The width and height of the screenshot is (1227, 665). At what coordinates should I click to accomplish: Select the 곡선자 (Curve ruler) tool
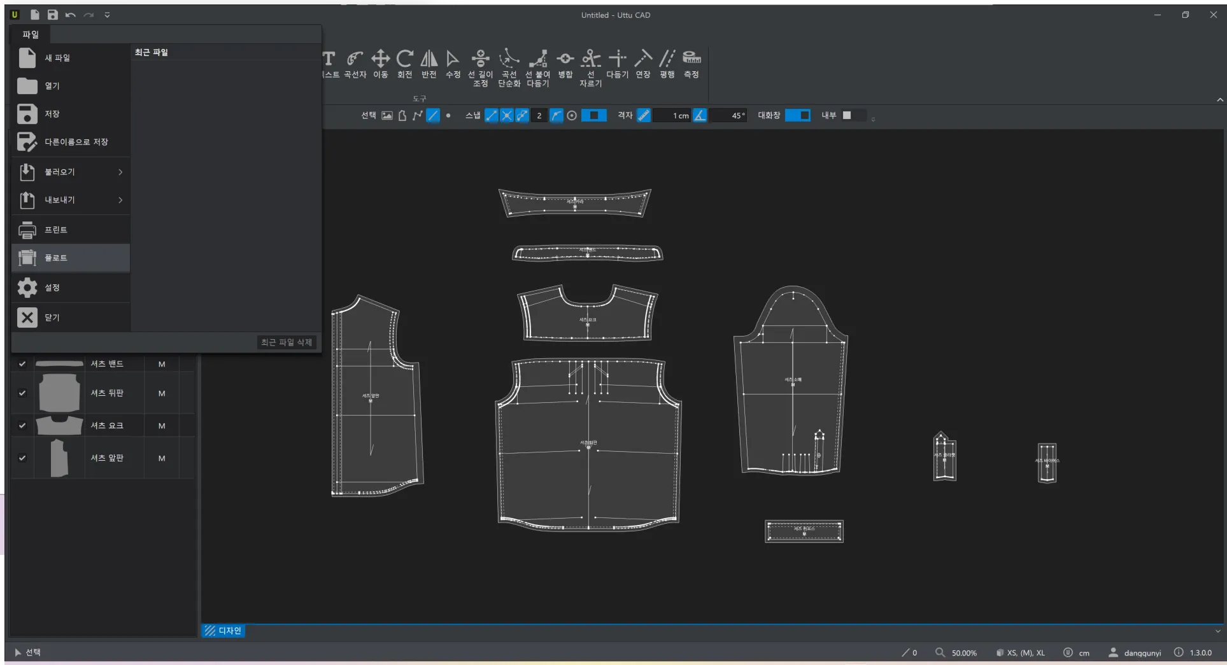click(355, 64)
